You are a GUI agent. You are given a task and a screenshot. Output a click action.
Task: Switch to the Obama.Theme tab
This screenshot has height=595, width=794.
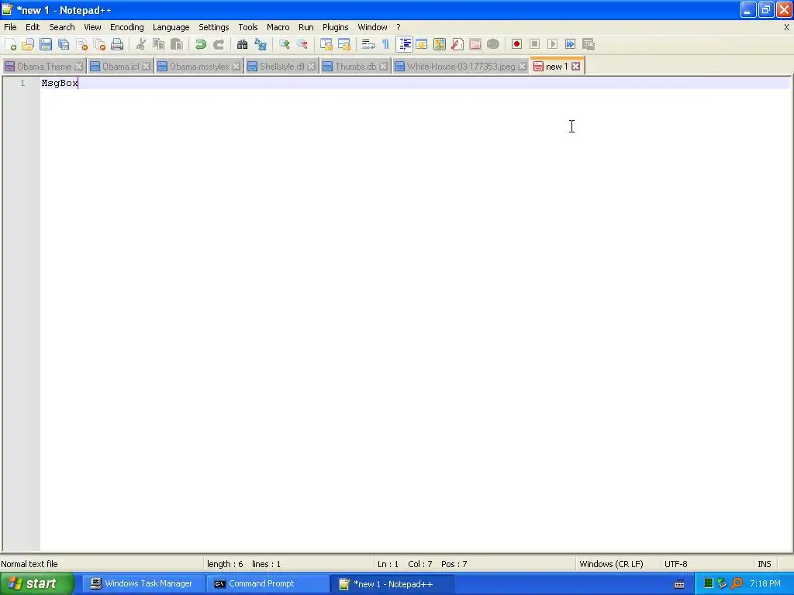pyautogui.click(x=44, y=67)
